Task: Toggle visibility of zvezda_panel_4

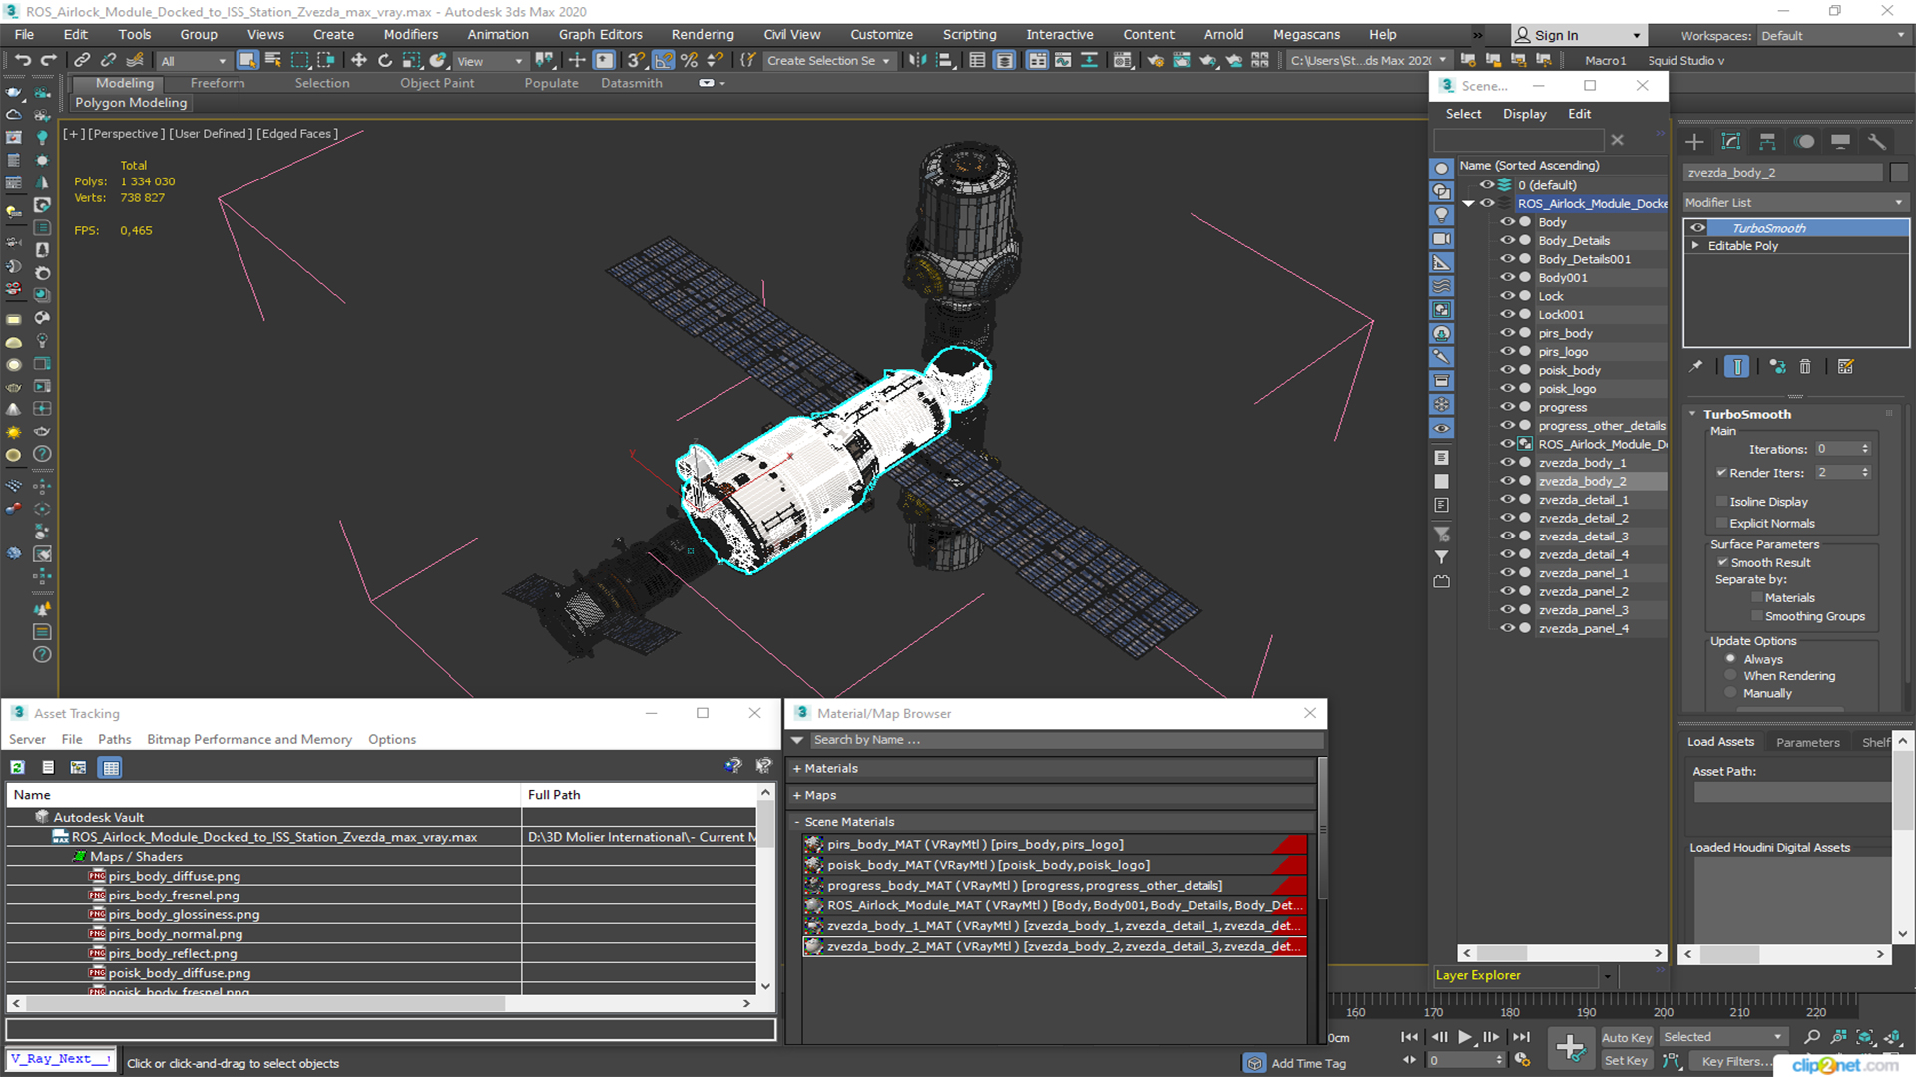Action: 1507,628
